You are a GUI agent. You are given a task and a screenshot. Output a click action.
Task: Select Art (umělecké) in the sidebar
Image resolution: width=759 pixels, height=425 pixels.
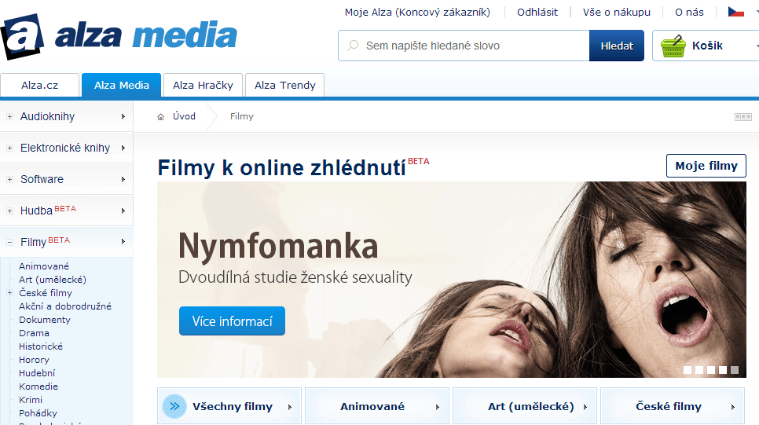coord(53,280)
